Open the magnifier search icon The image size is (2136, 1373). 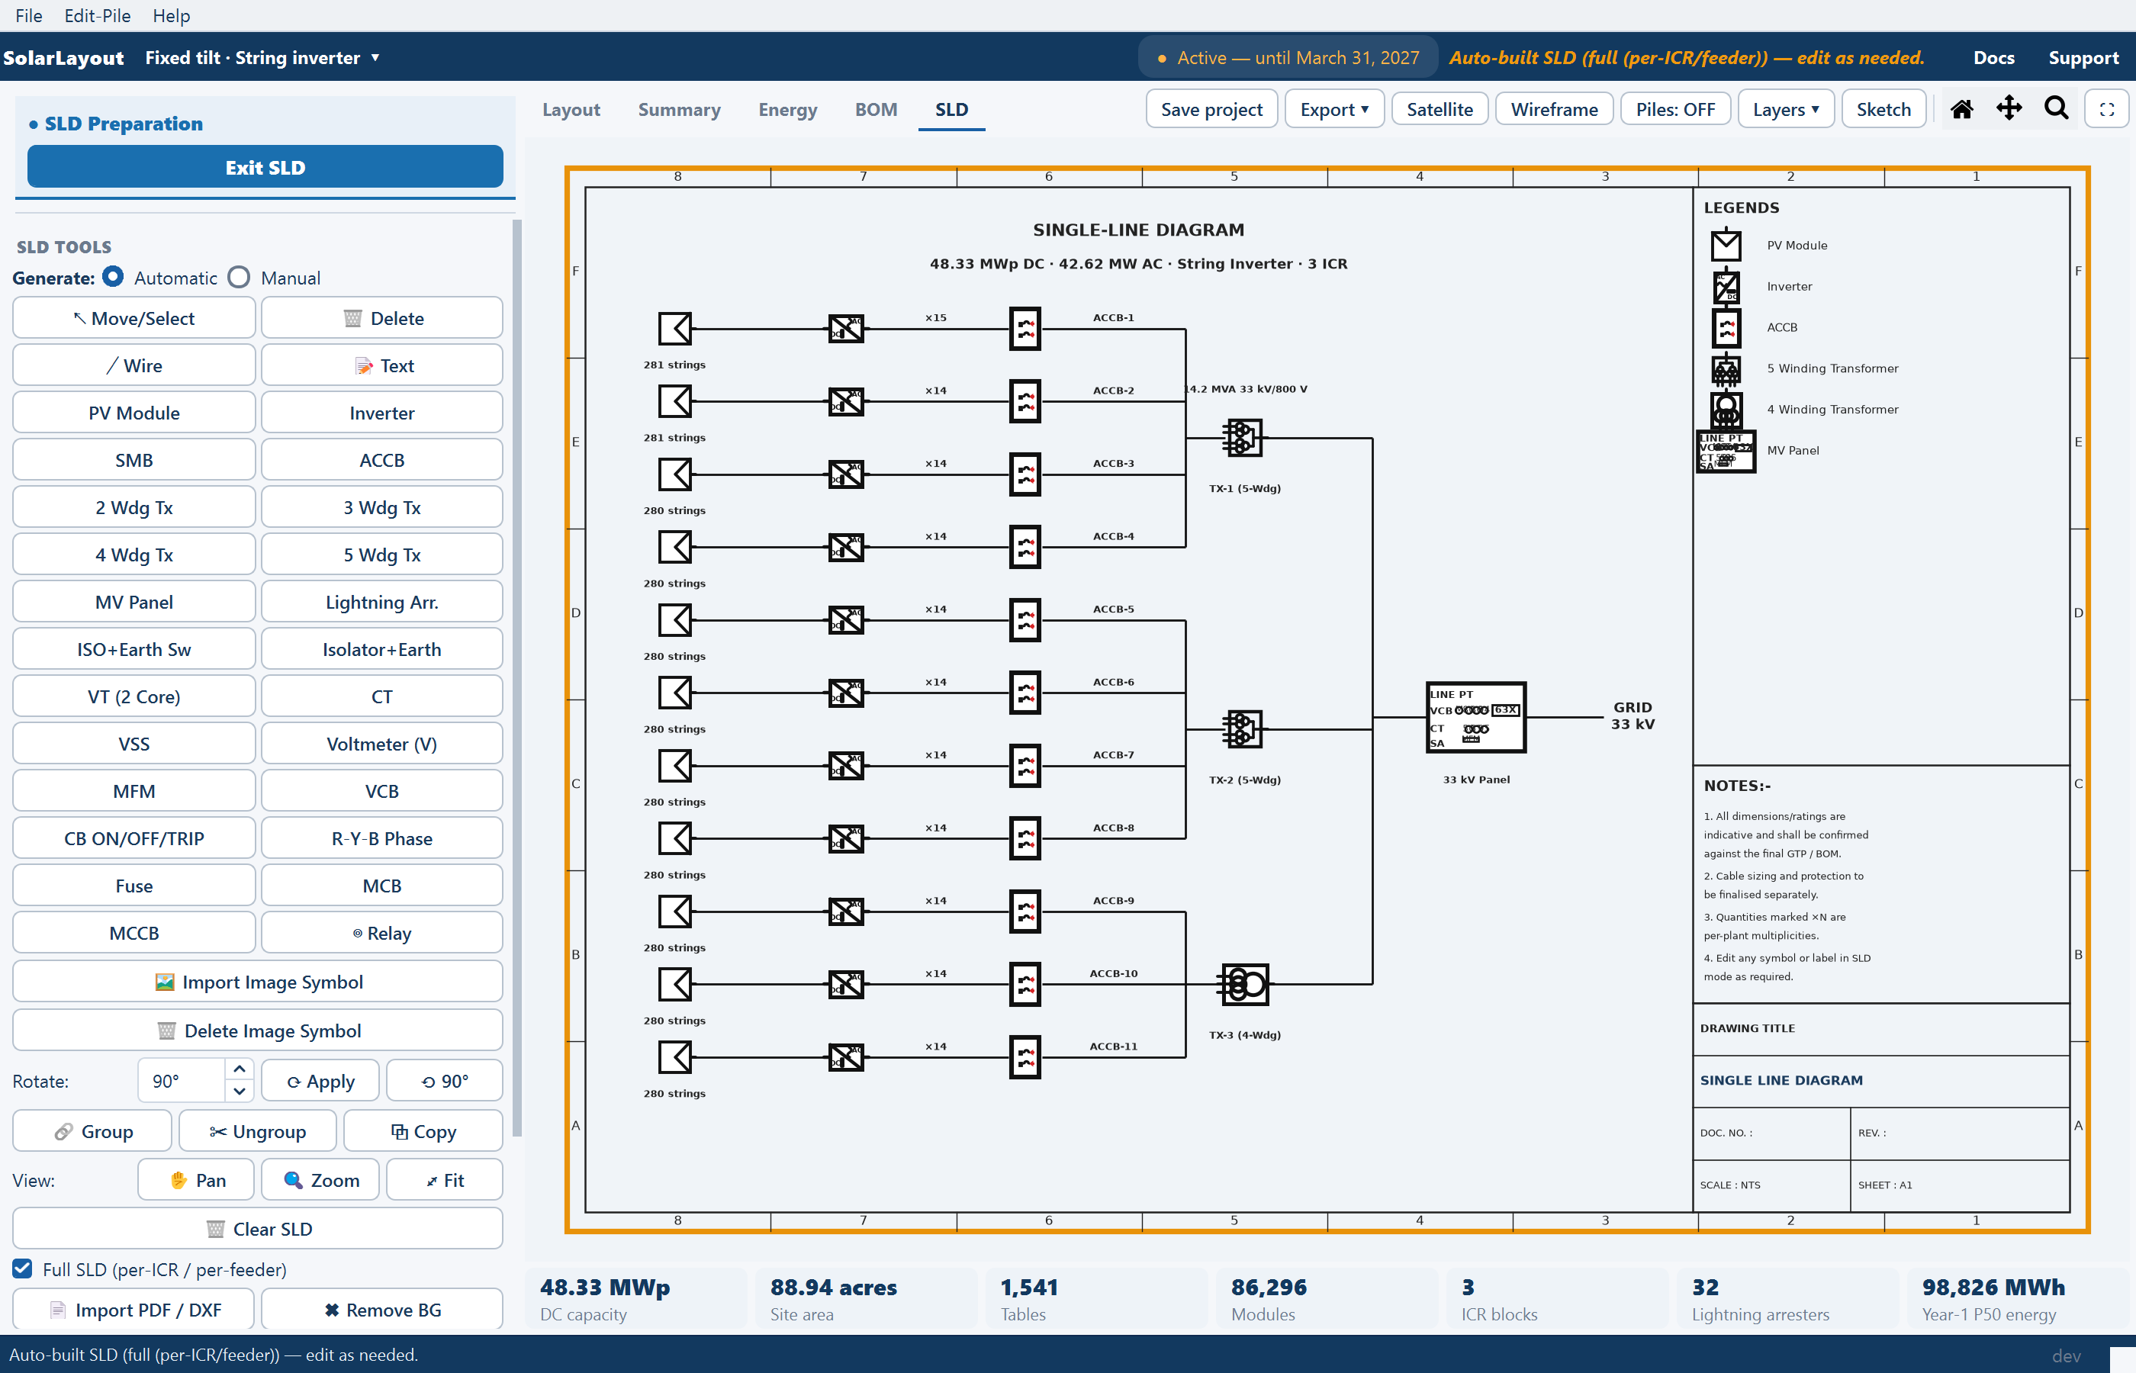coord(2057,109)
